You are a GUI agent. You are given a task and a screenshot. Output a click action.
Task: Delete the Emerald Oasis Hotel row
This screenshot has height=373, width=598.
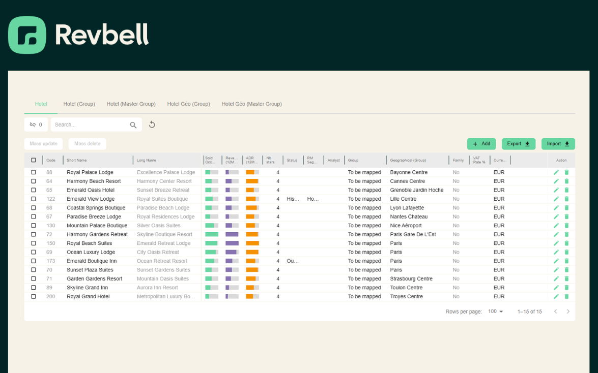(566, 190)
